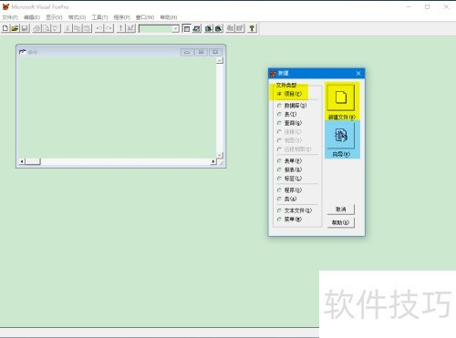The width and height of the screenshot is (456, 338).
Task: Click the Open file folder icon
Action: coord(15,28)
